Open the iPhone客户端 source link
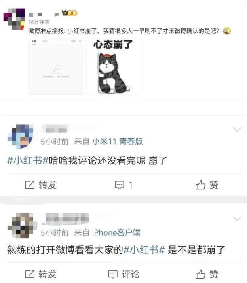Screen dimensions: 247x283 click(x=116, y=232)
